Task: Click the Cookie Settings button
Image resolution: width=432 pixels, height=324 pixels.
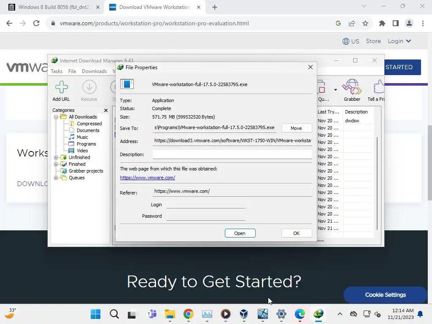Action: (x=386, y=295)
